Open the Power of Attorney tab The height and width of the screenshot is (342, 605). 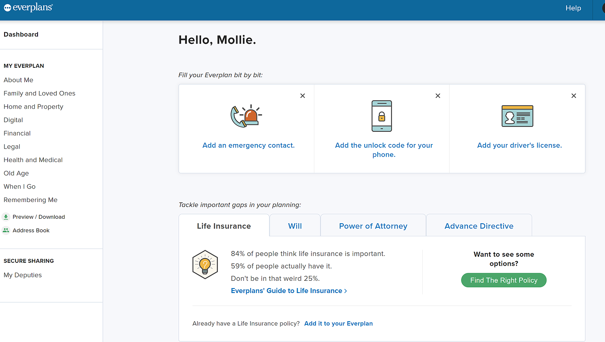[373, 226]
